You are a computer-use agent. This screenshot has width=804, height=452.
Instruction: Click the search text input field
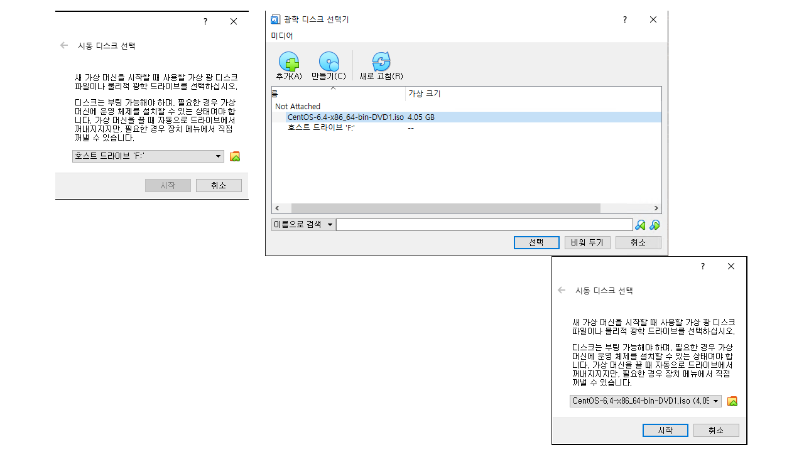click(484, 225)
